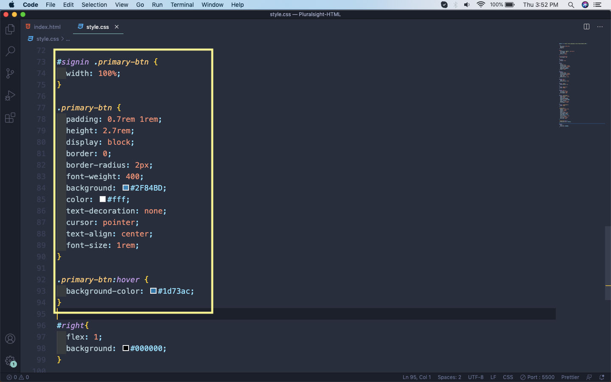This screenshot has width=611, height=382.
Task: Click line number 84 in gutter
Action: (x=41, y=188)
